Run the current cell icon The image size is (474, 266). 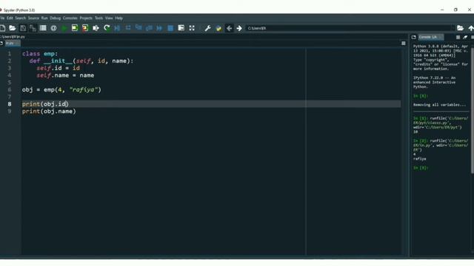coord(75,28)
